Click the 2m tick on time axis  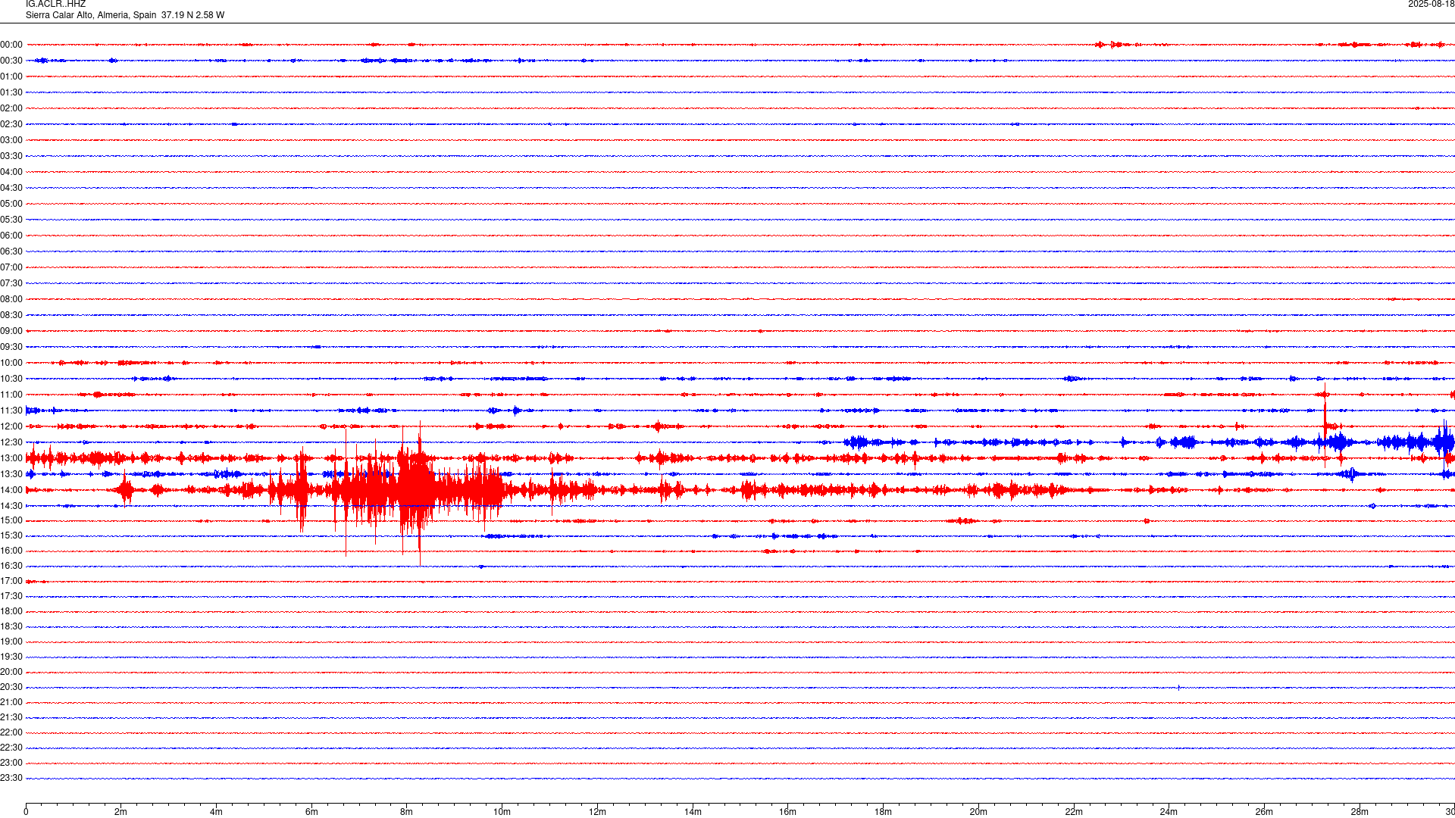pos(121,812)
